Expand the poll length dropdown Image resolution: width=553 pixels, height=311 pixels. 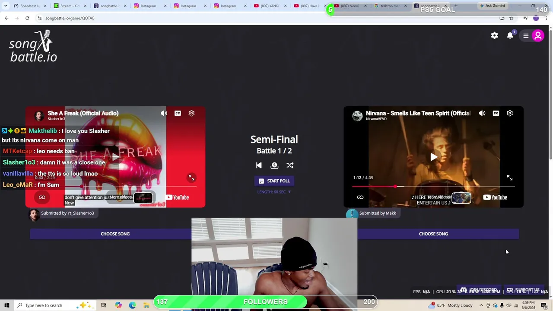(274, 192)
